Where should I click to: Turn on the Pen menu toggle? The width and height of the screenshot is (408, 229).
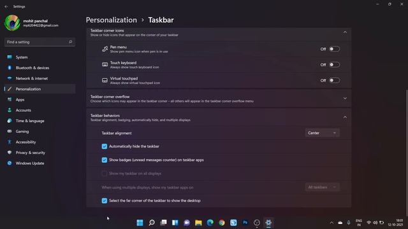point(334,49)
